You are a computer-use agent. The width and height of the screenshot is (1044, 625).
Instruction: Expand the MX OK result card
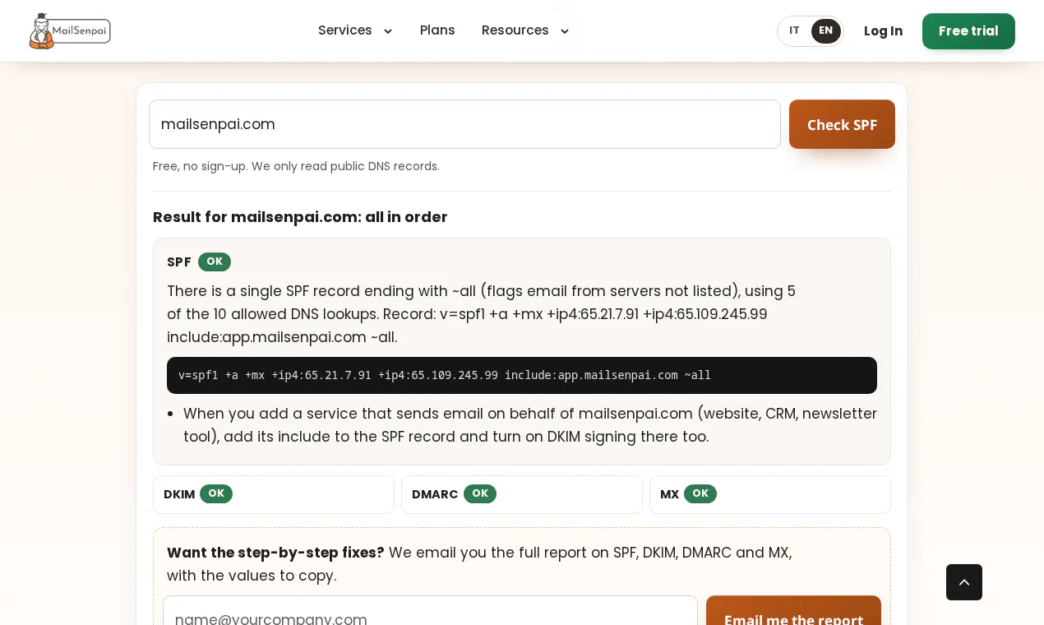[x=770, y=494]
